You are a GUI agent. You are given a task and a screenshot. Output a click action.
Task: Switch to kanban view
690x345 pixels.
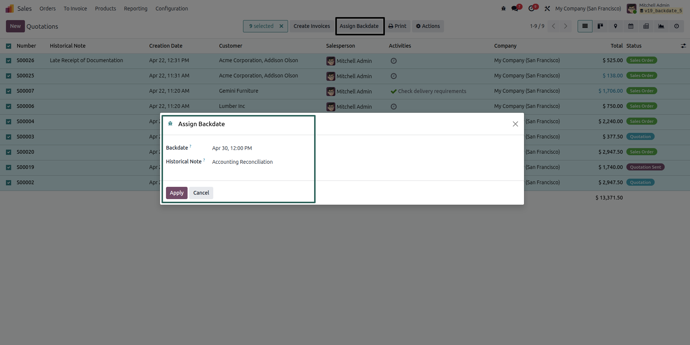point(600,26)
